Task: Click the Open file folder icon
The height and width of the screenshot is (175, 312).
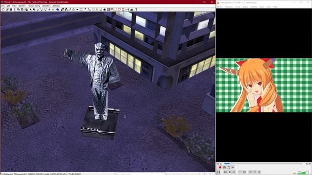Action: 7,9
